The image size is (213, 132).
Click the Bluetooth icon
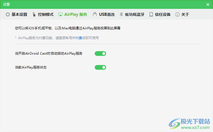click(121, 14)
